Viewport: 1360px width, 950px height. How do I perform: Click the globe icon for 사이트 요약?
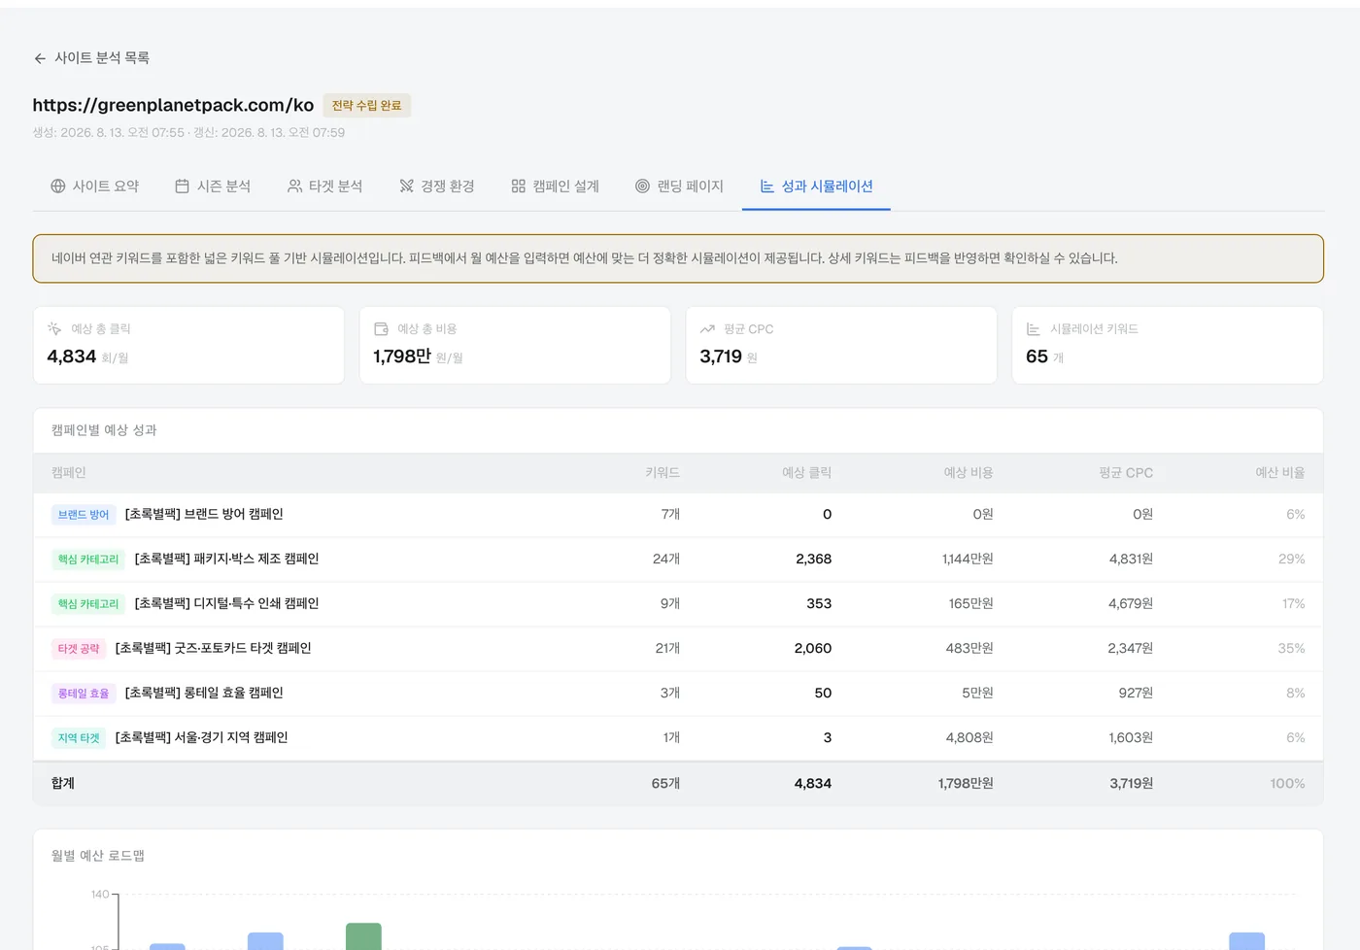58,186
